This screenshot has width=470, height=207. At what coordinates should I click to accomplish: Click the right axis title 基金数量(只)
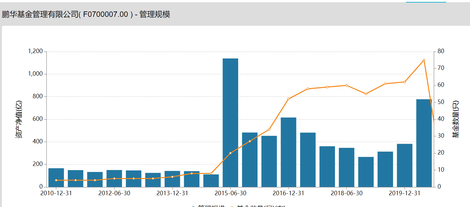[456, 119]
